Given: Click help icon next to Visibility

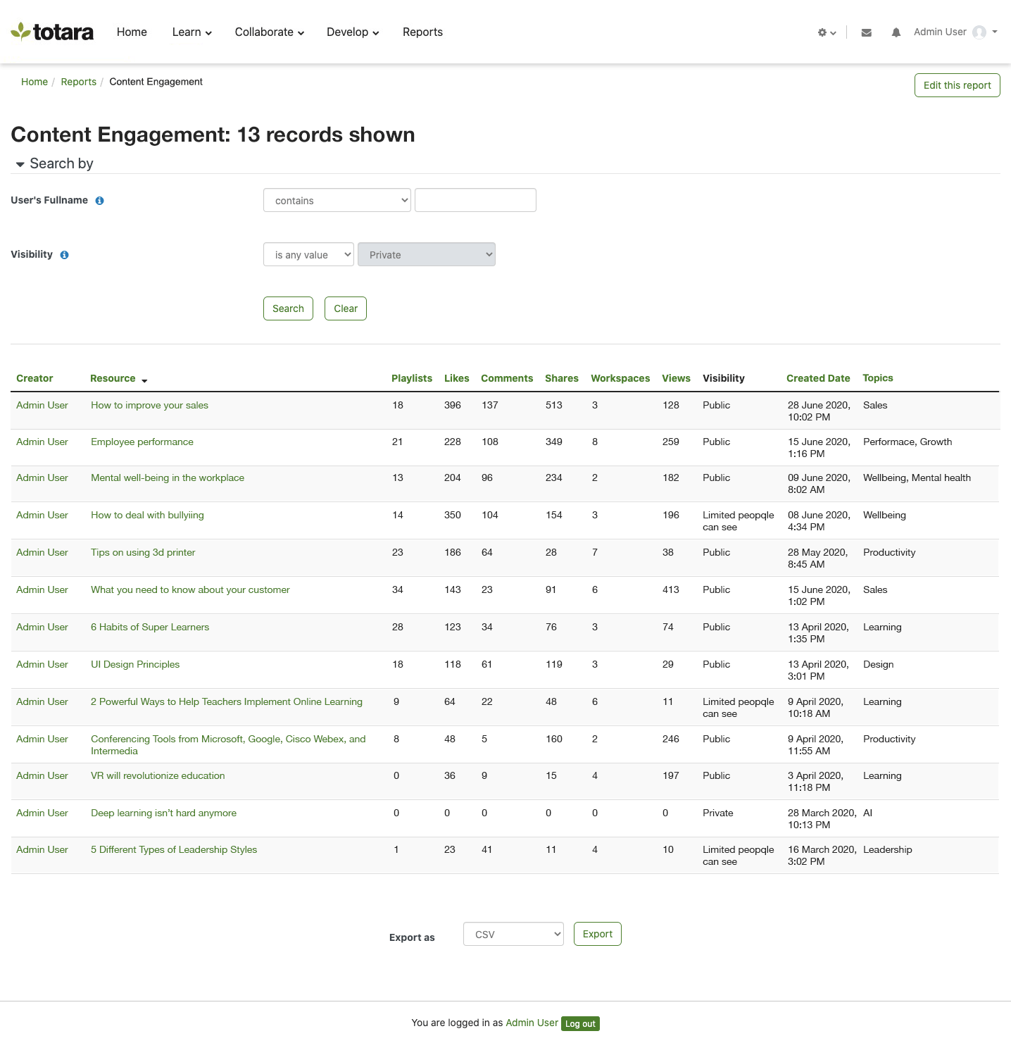Looking at the screenshot, I should (65, 255).
